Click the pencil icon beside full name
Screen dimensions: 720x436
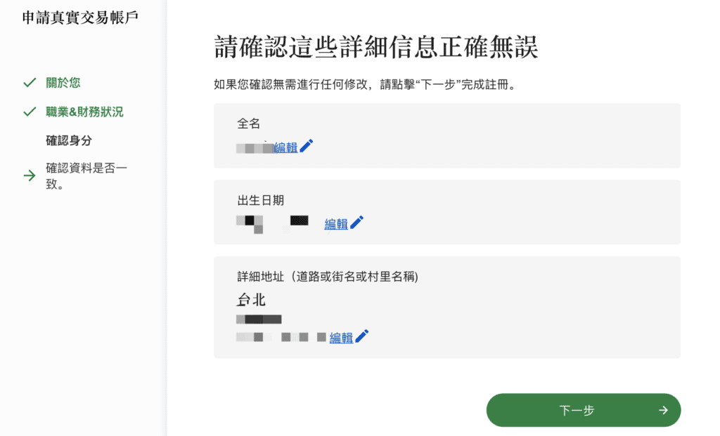(307, 146)
